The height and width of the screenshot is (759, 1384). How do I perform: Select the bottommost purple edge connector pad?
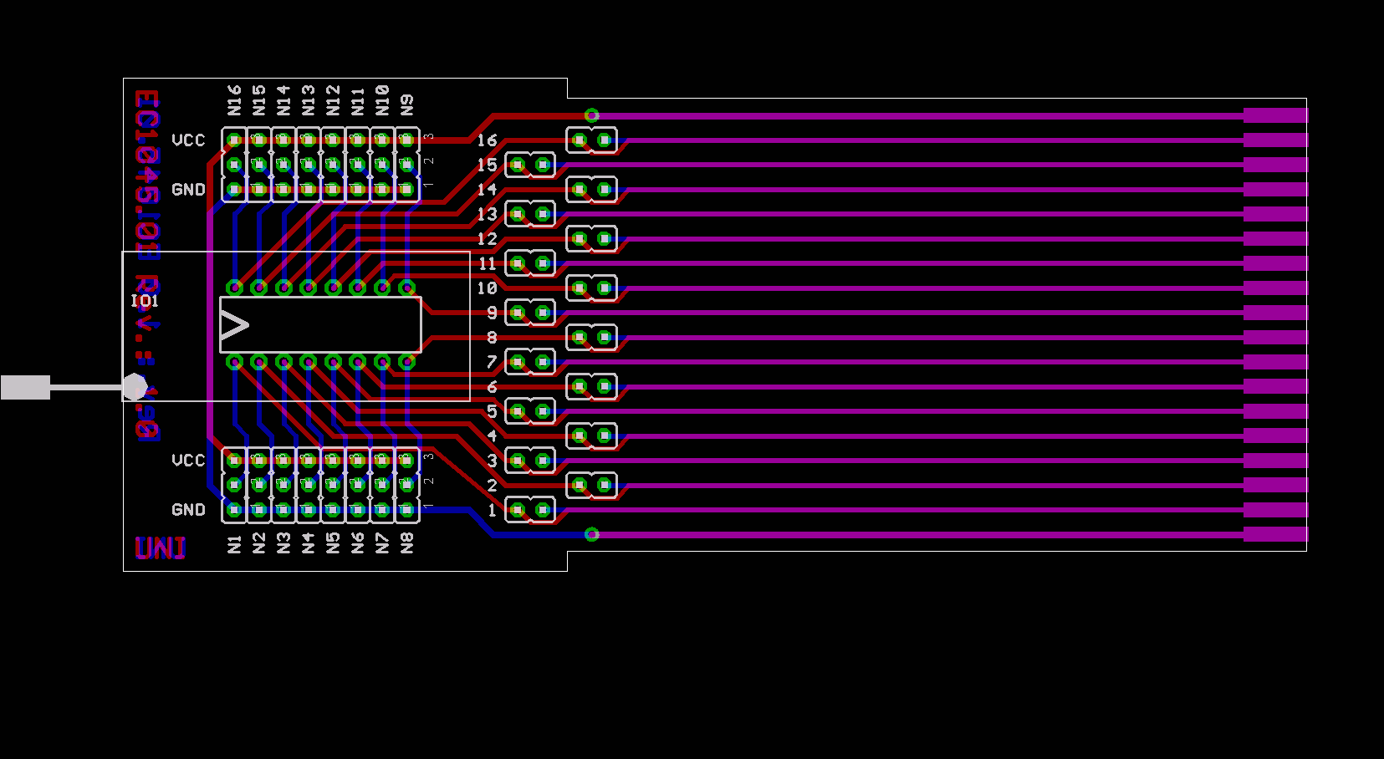click(1274, 534)
